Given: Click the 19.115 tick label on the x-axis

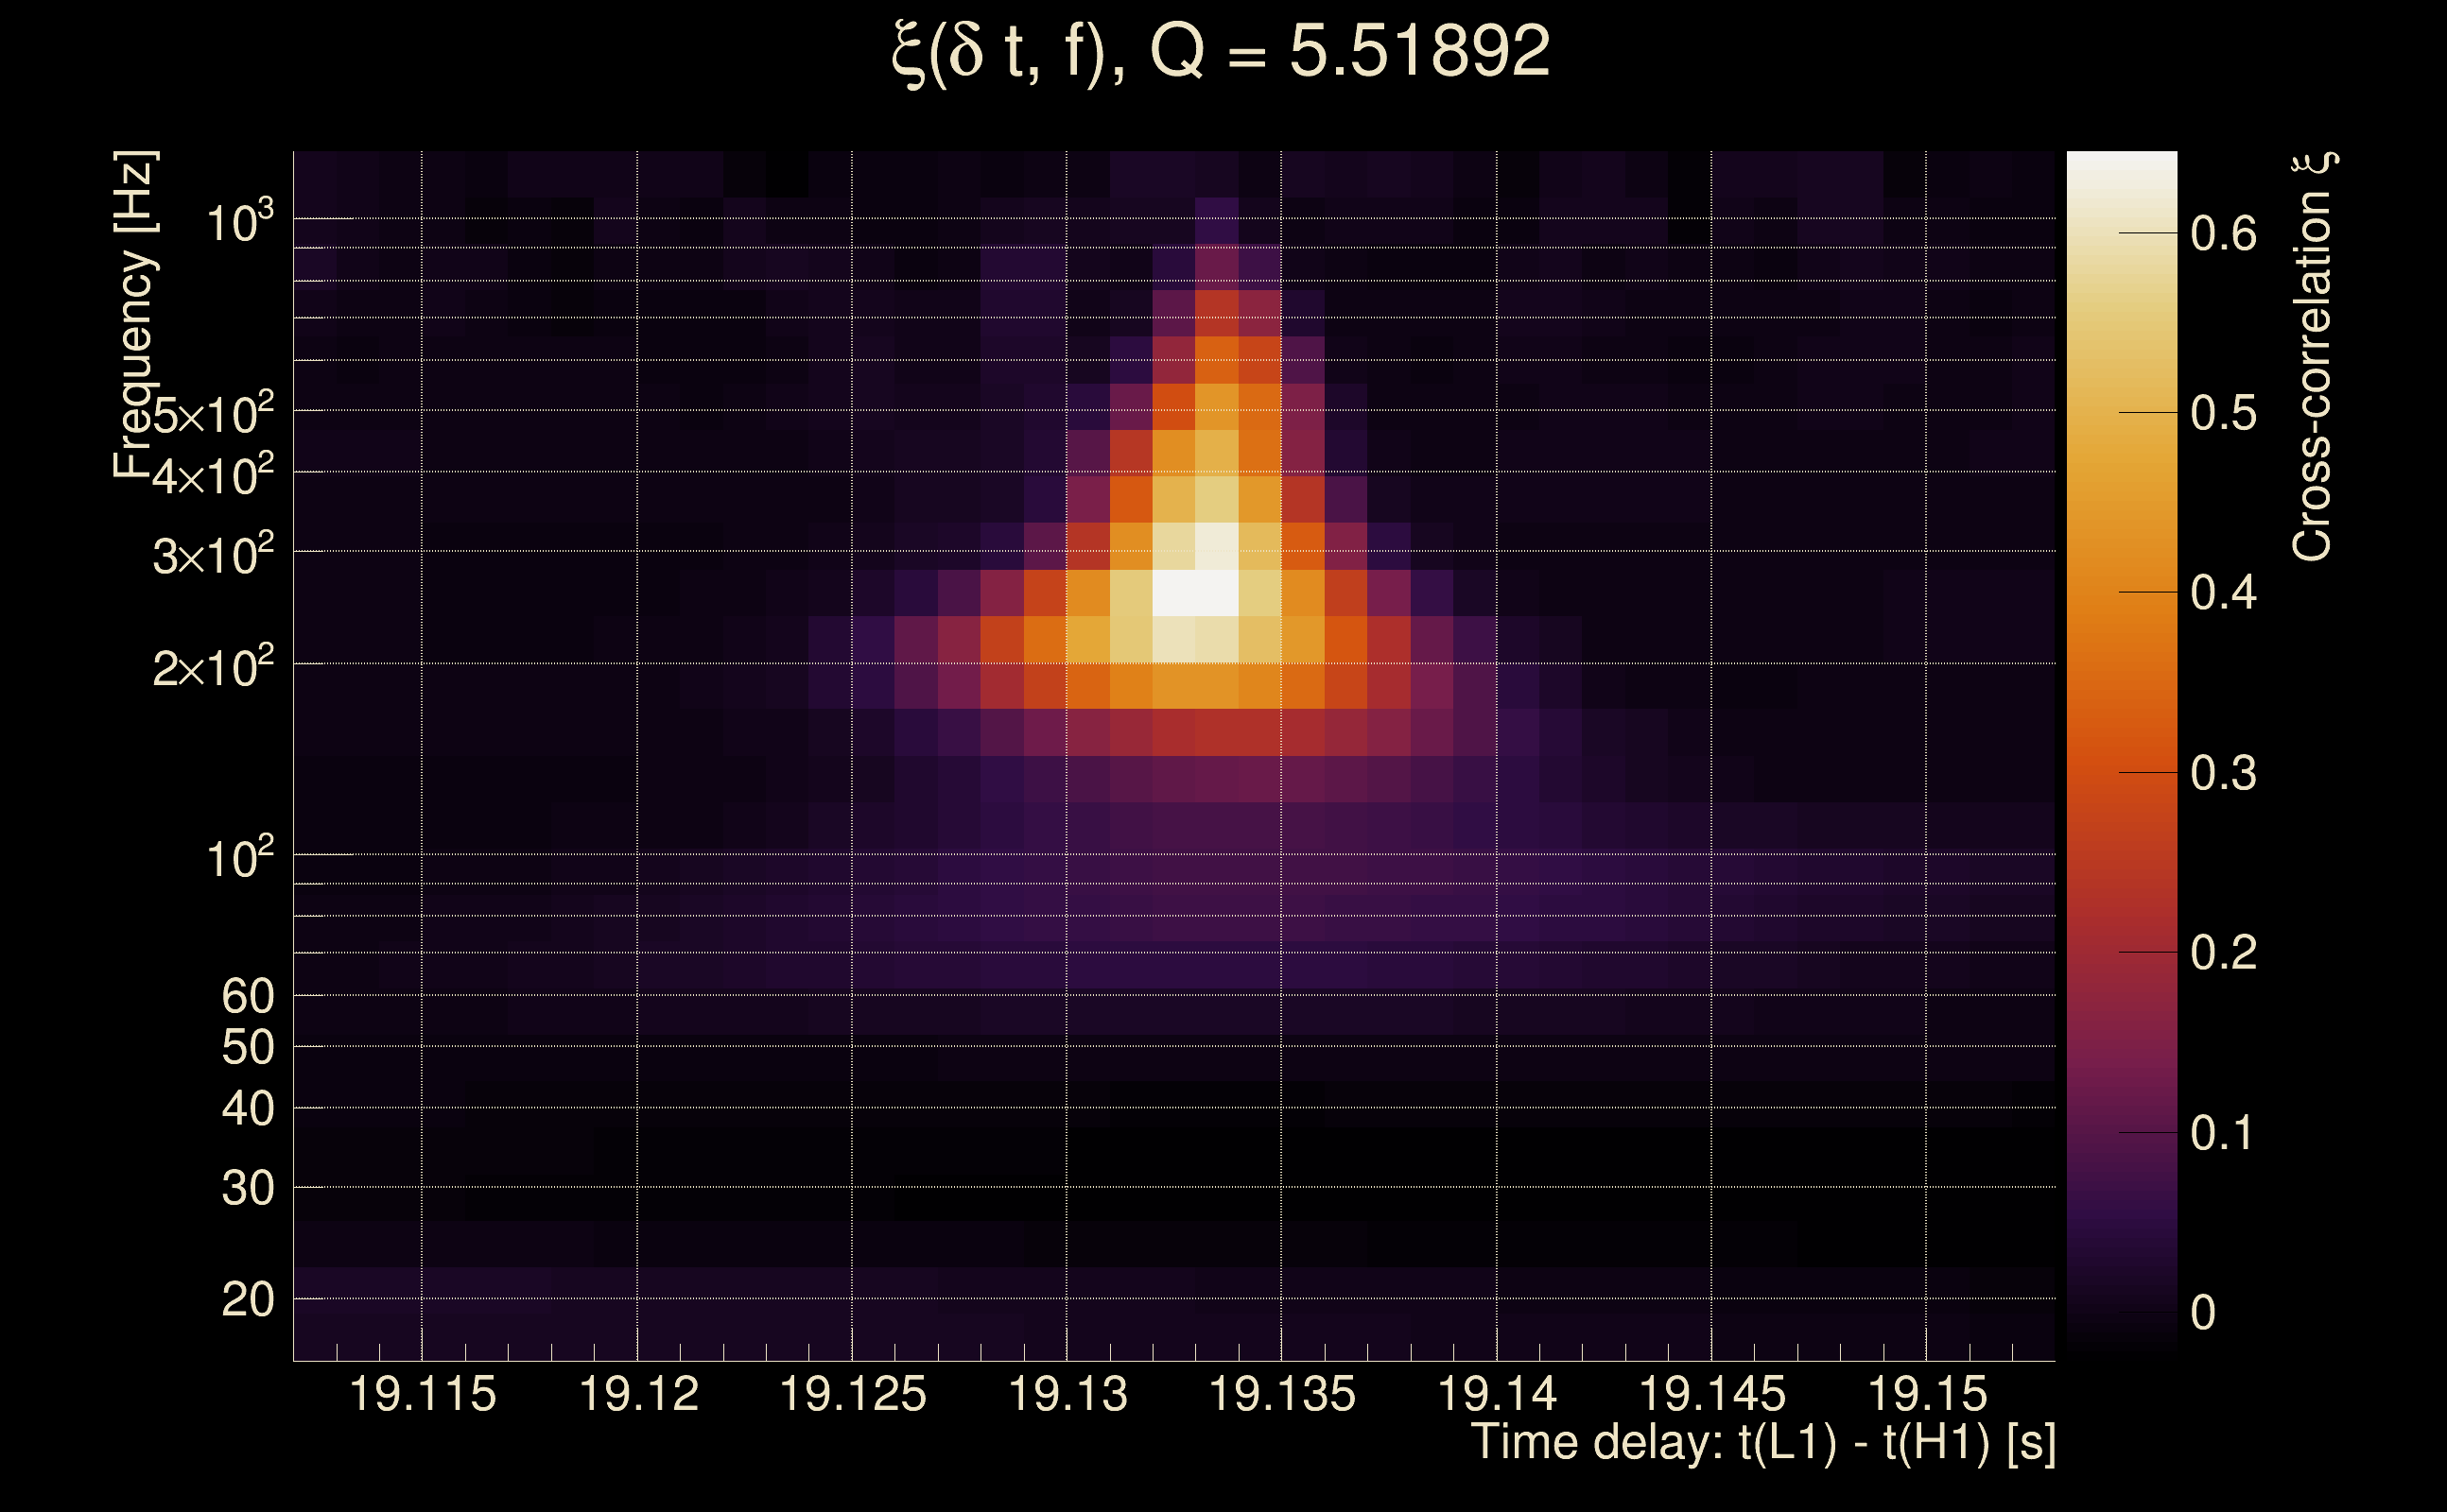Looking at the screenshot, I should tap(422, 1395).
